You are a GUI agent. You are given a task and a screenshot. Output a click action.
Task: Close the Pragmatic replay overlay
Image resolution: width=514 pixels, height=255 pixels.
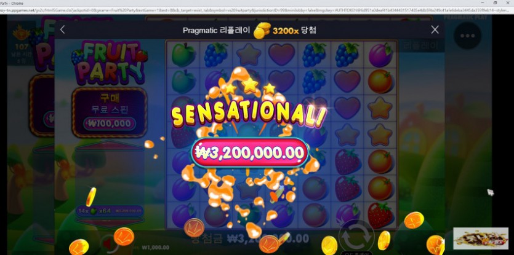(x=435, y=29)
